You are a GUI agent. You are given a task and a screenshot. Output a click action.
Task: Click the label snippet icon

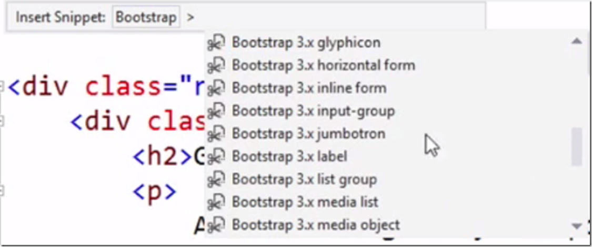[x=216, y=157]
